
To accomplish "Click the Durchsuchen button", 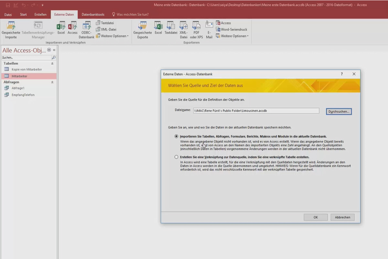I will [339, 111].
